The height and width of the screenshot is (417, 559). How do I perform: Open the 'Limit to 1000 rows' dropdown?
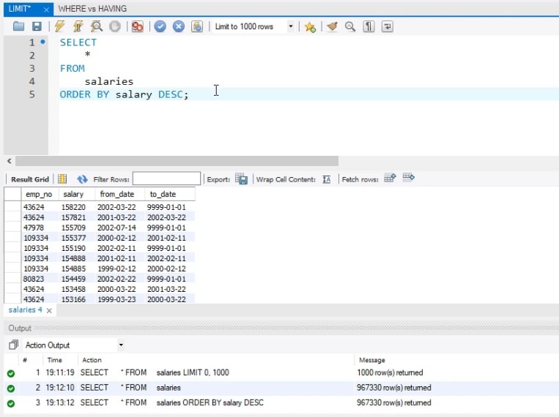[x=291, y=26]
